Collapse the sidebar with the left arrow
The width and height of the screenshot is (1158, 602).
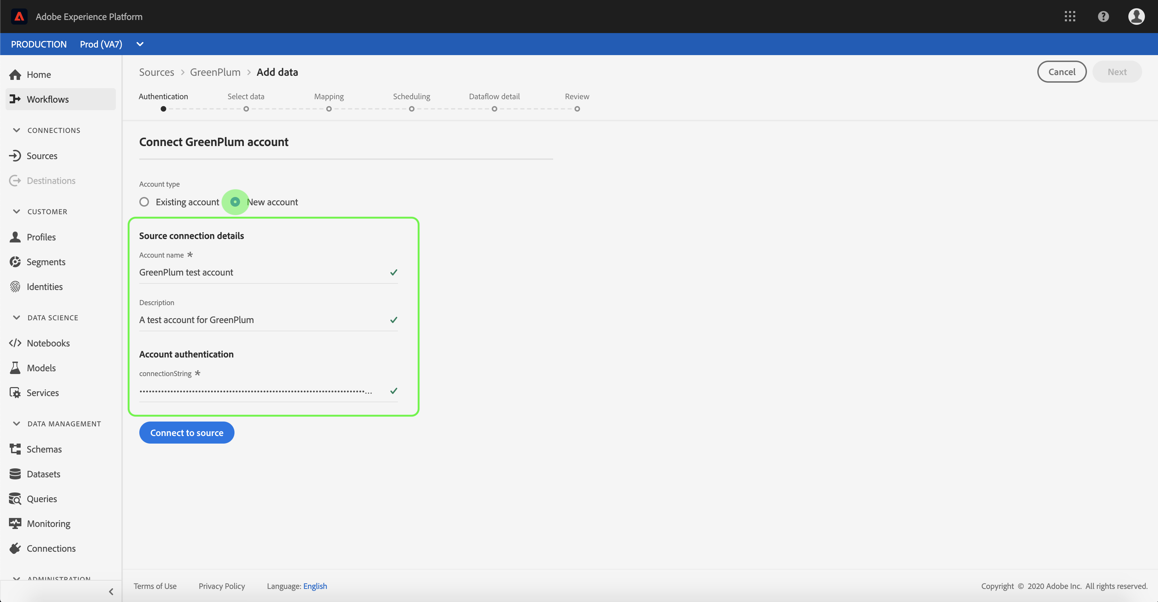pyautogui.click(x=111, y=591)
